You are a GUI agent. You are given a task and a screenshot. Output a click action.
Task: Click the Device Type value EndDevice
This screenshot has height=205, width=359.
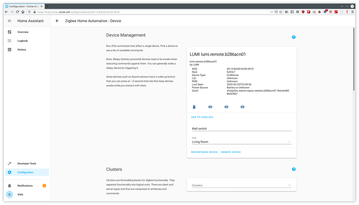(233, 75)
